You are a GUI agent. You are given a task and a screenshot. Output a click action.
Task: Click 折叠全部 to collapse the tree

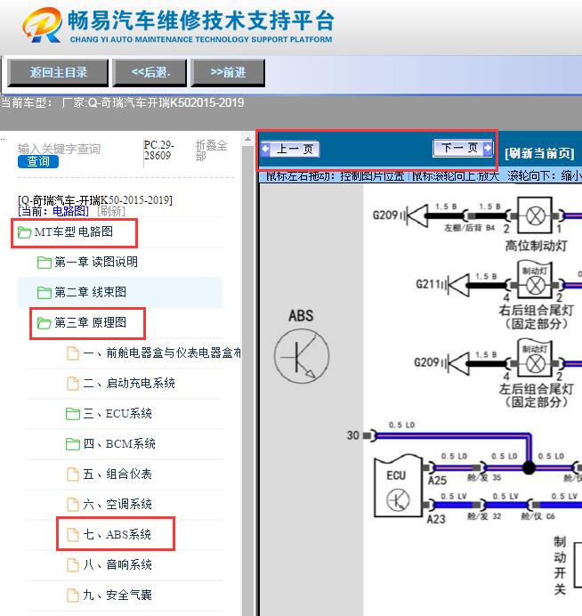coord(211,150)
